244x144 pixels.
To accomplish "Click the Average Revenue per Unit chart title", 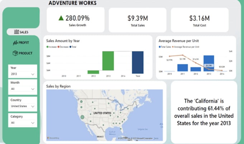I will coord(179,41).
